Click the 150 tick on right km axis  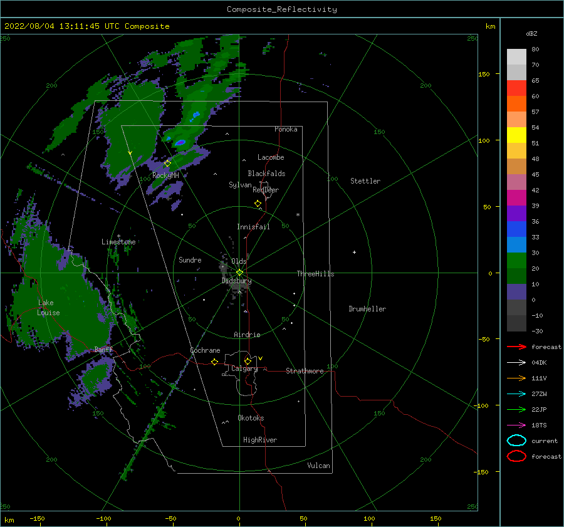(484, 74)
